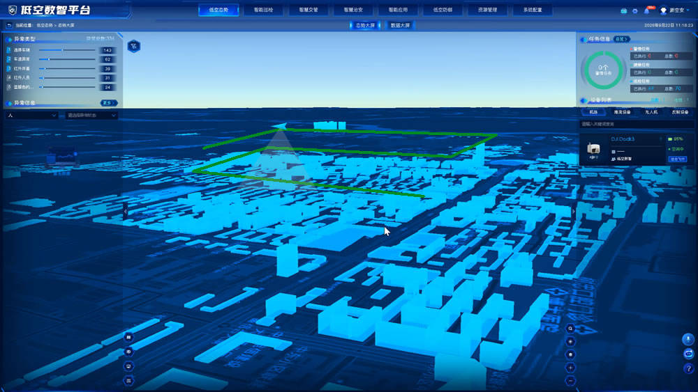Click the second icon in bottom-left map toolbar

click(128, 352)
